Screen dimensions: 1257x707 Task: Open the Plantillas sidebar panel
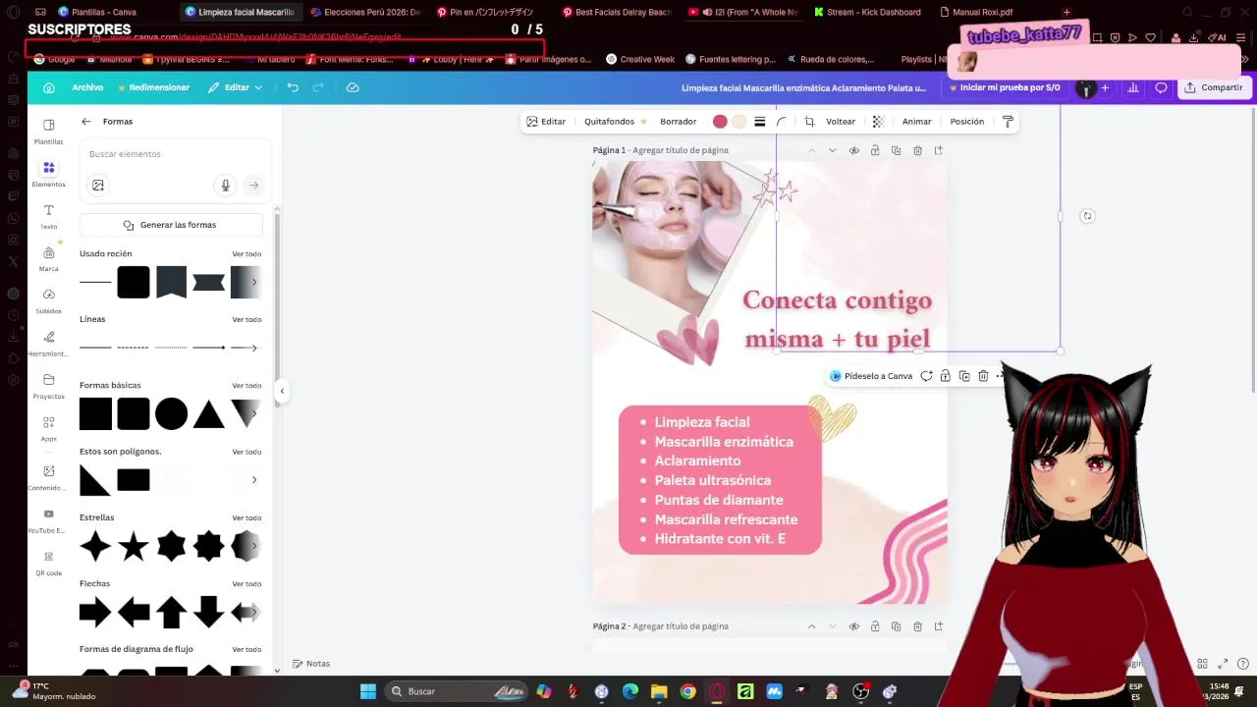(x=48, y=132)
